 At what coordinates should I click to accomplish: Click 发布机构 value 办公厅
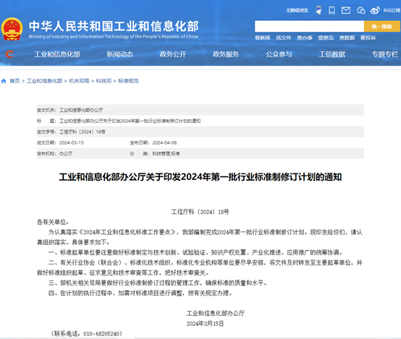click(66, 153)
